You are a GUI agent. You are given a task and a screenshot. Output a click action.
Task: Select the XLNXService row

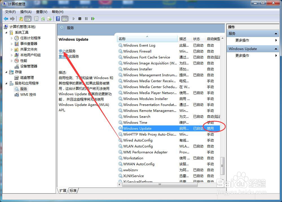click(169, 176)
